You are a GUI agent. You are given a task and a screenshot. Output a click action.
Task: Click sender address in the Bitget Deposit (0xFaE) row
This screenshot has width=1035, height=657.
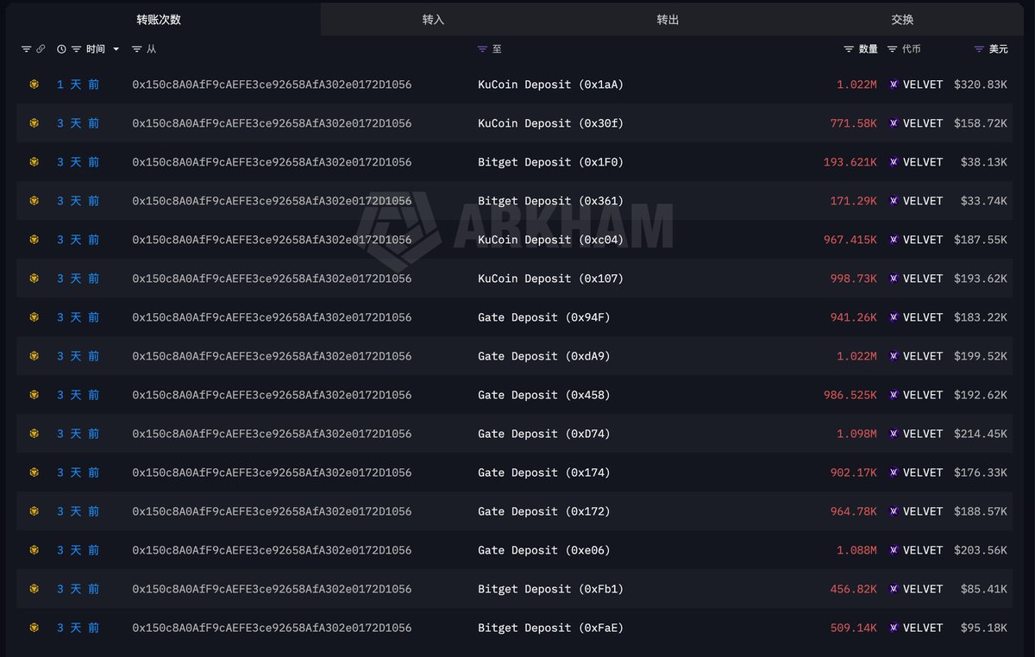pos(272,628)
